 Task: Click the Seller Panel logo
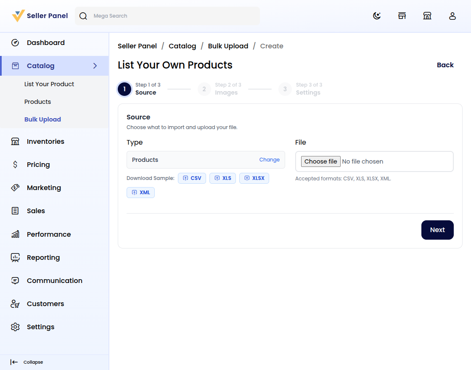[18, 16]
